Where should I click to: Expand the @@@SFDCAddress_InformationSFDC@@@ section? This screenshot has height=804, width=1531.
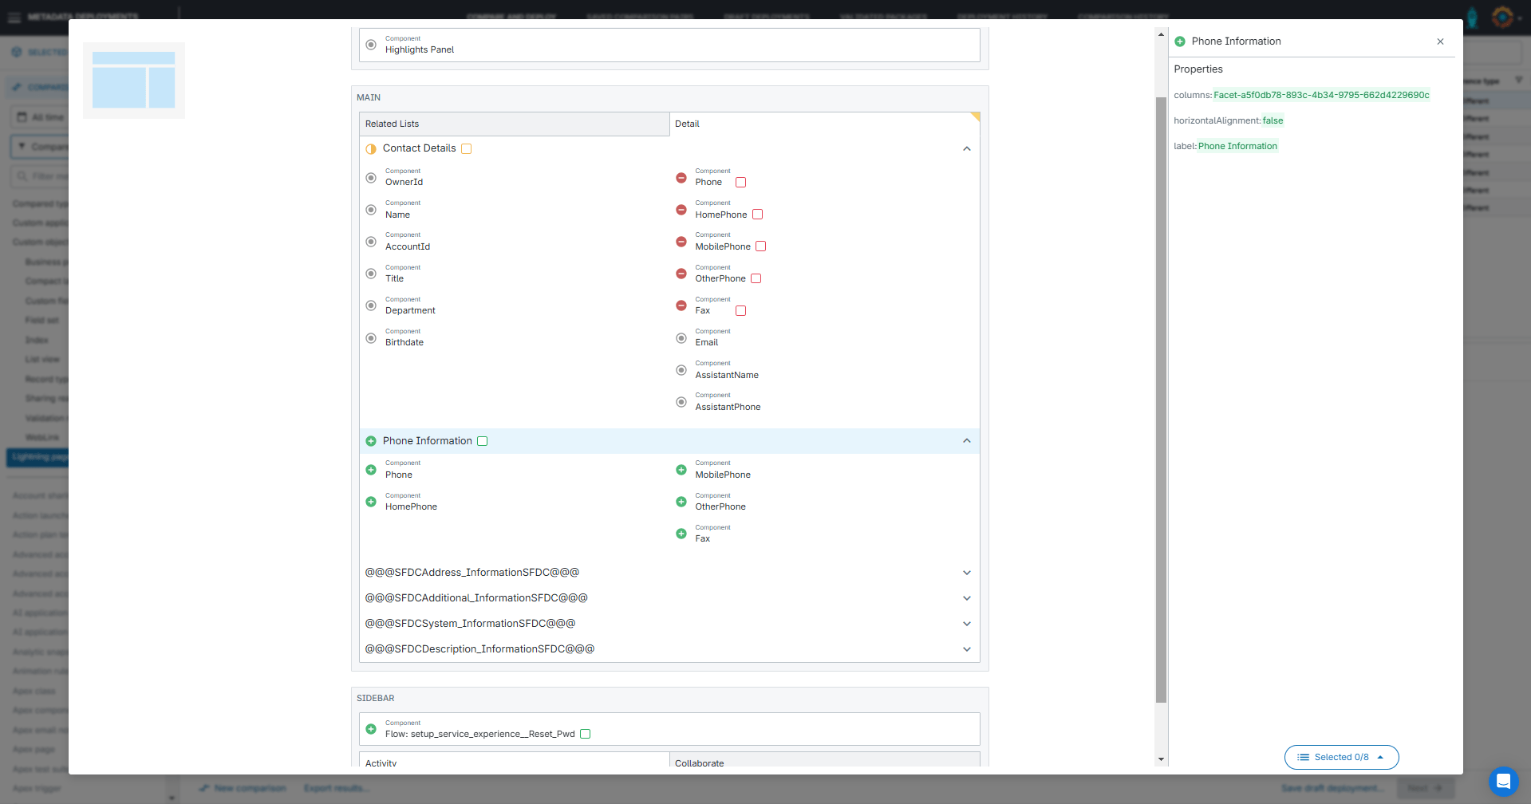click(966, 573)
